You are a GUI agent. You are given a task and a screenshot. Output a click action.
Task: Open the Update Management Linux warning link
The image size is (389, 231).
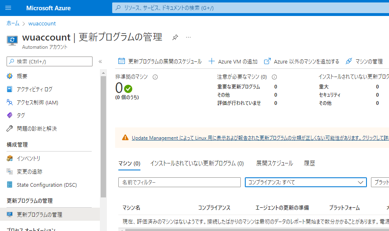(260, 138)
